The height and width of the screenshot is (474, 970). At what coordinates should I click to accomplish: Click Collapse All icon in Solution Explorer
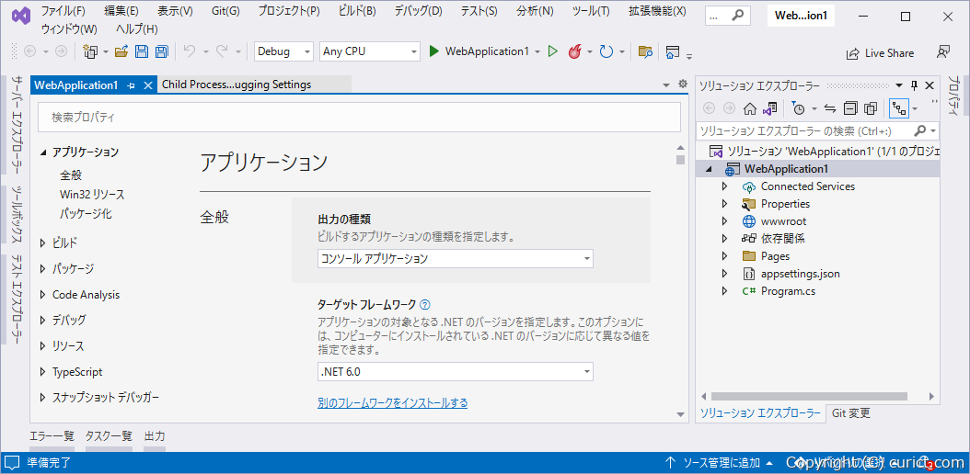pos(850,108)
